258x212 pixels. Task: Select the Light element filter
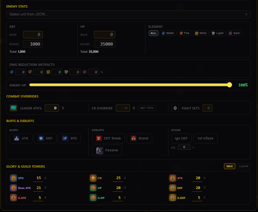(x=217, y=33)
